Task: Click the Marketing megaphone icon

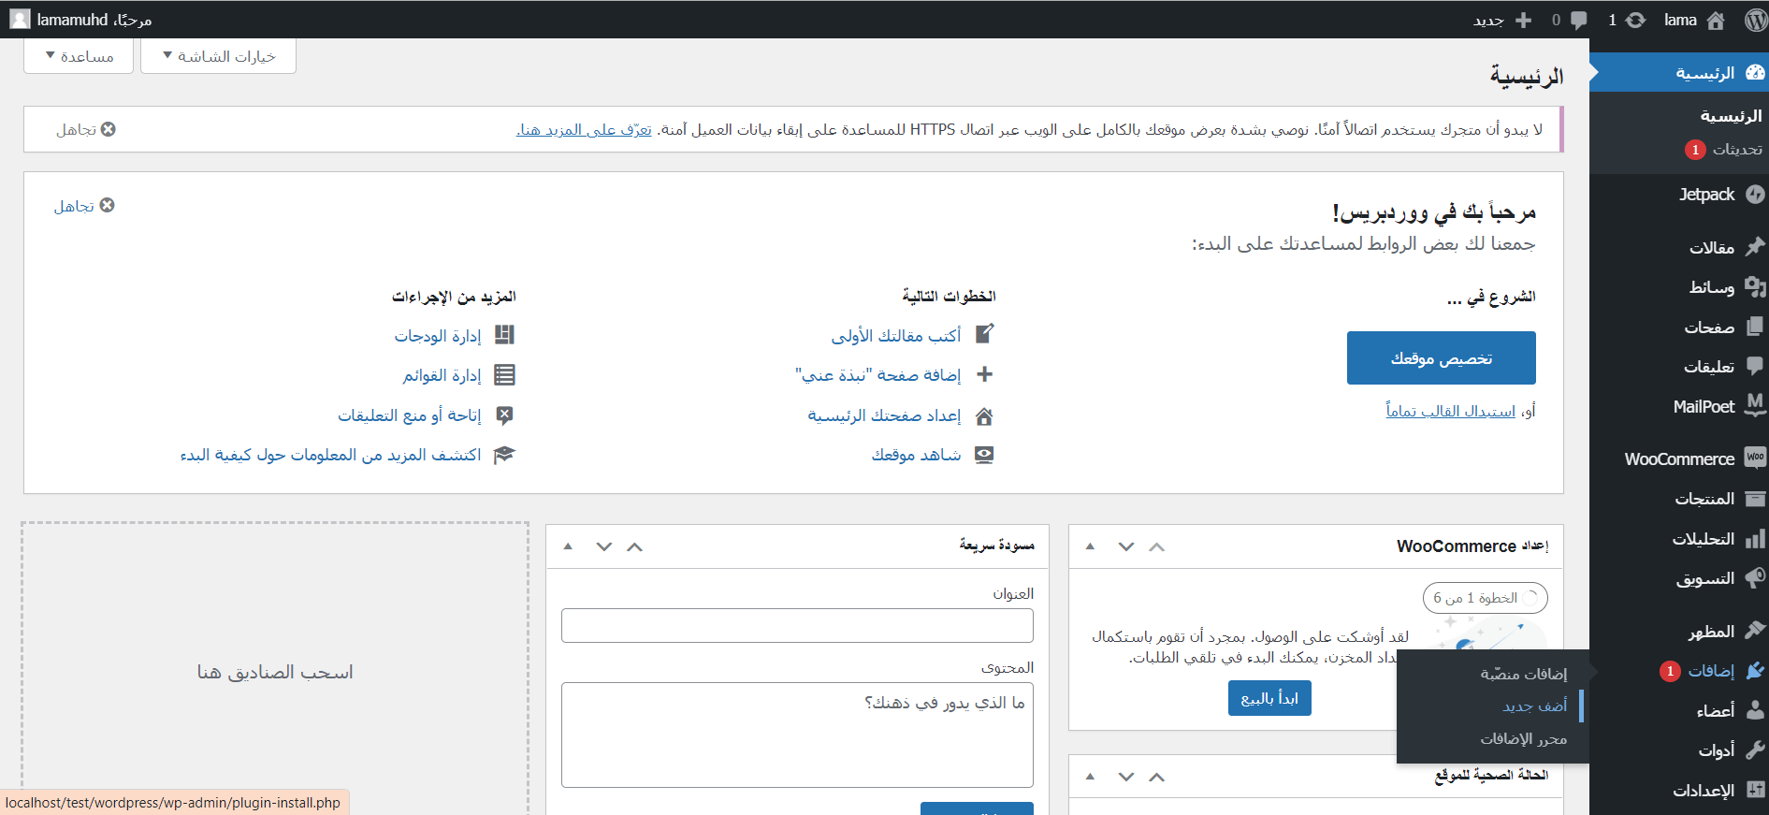Action: (x=1755, y=578)
